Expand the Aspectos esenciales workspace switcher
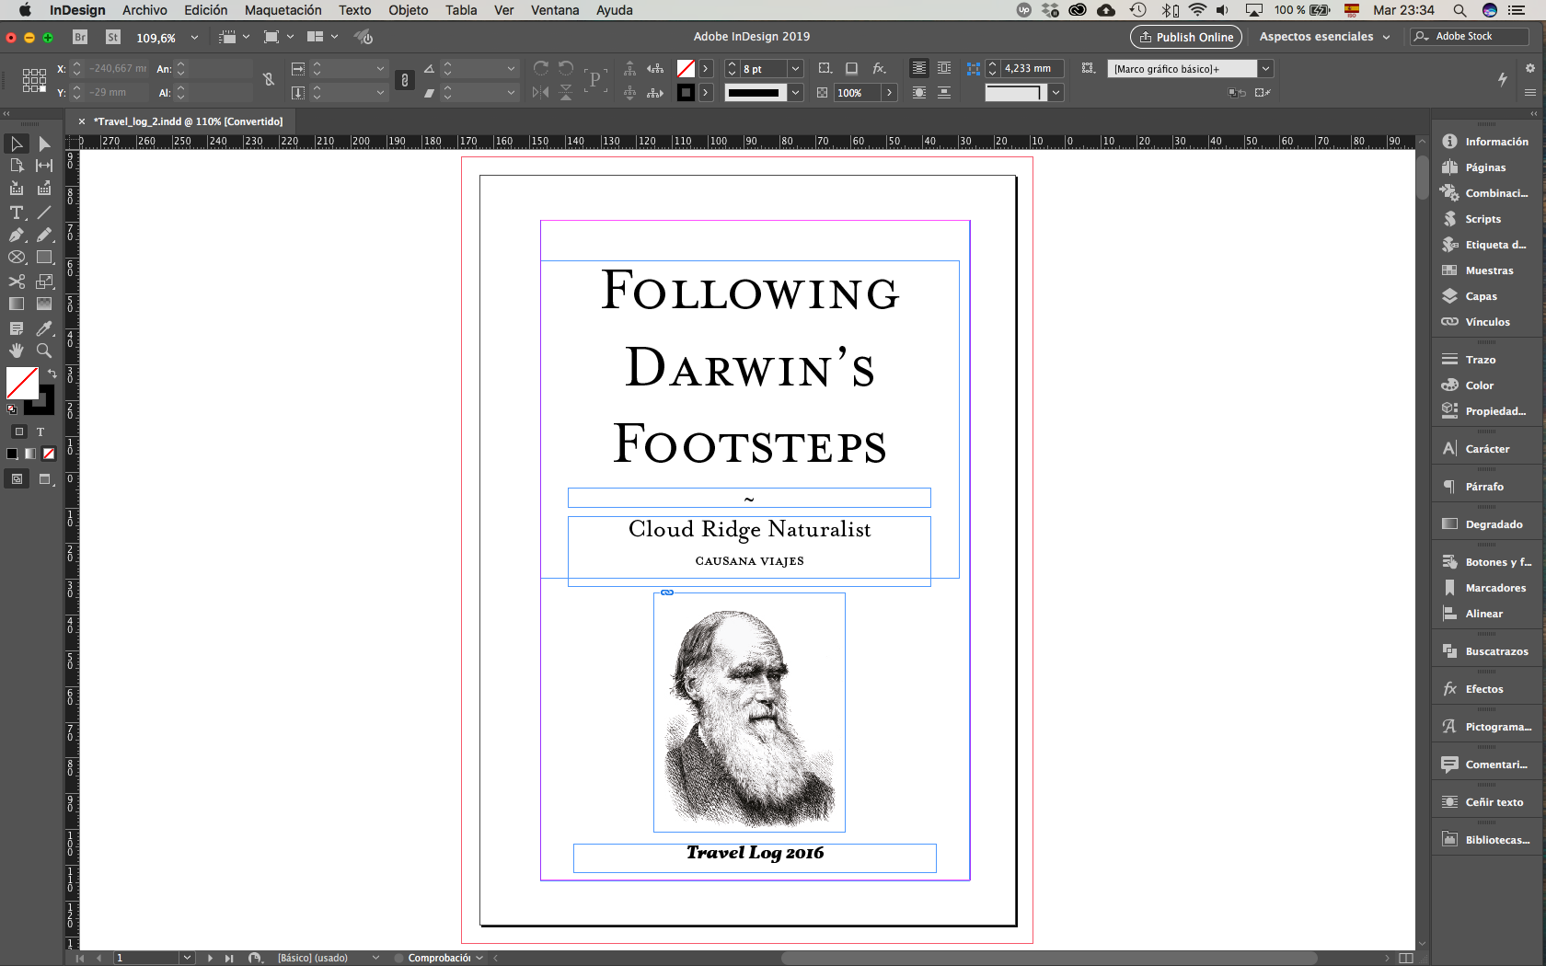Image resolution: width=1546 pixels, height=966 pixels. (1324, 37)
